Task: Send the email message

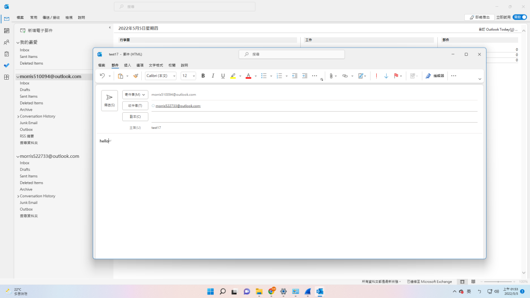Action: pyautogui.click(x=110, y=100)
